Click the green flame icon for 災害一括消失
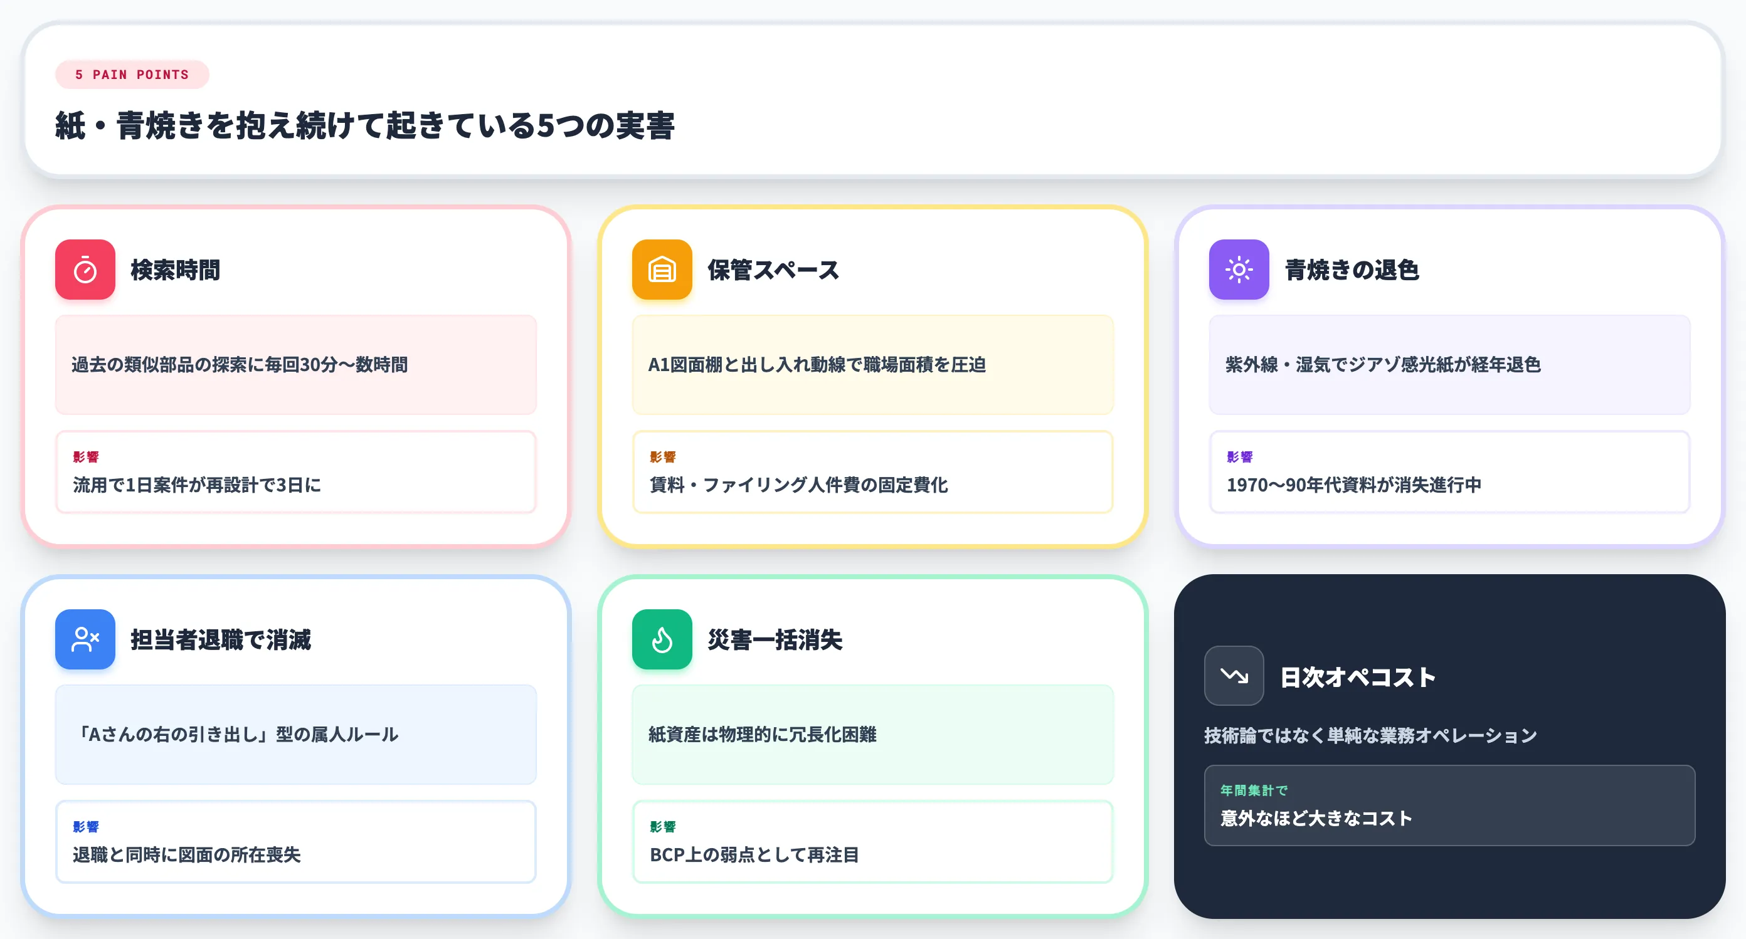 pos(662,639)
